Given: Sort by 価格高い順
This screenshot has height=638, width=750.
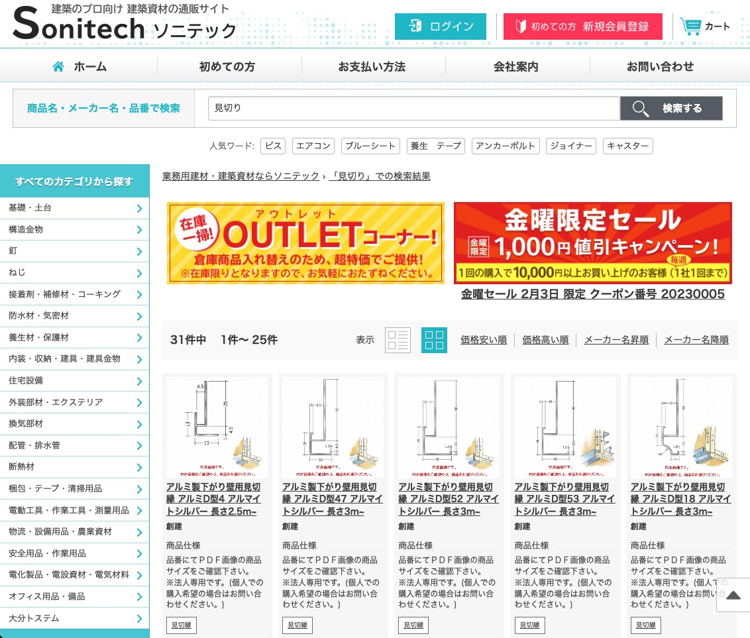Looking at the screenshot, I should tap(545, 340).
